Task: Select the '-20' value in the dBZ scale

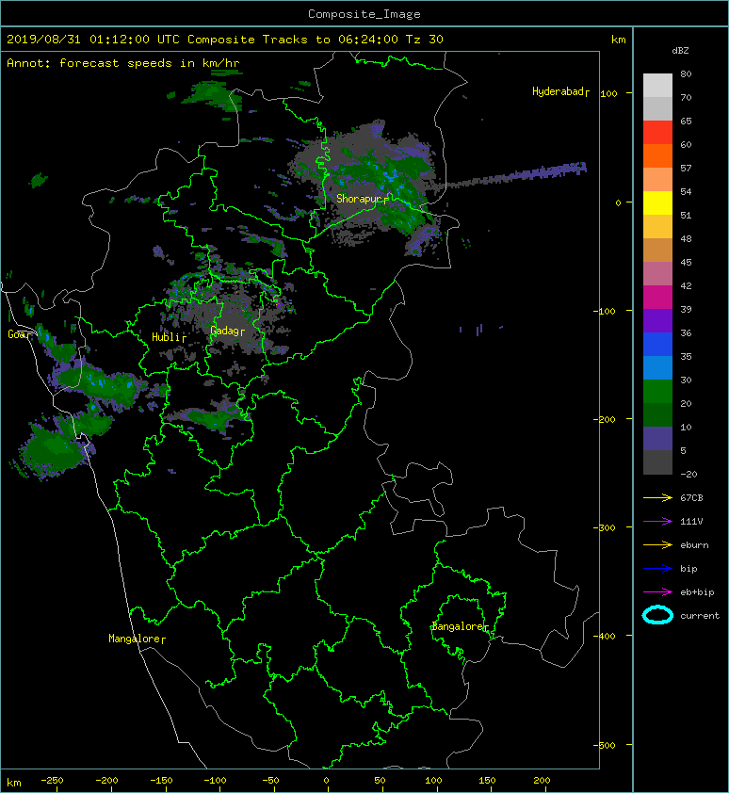Action: pyautogui.click(x=688, y=475)
